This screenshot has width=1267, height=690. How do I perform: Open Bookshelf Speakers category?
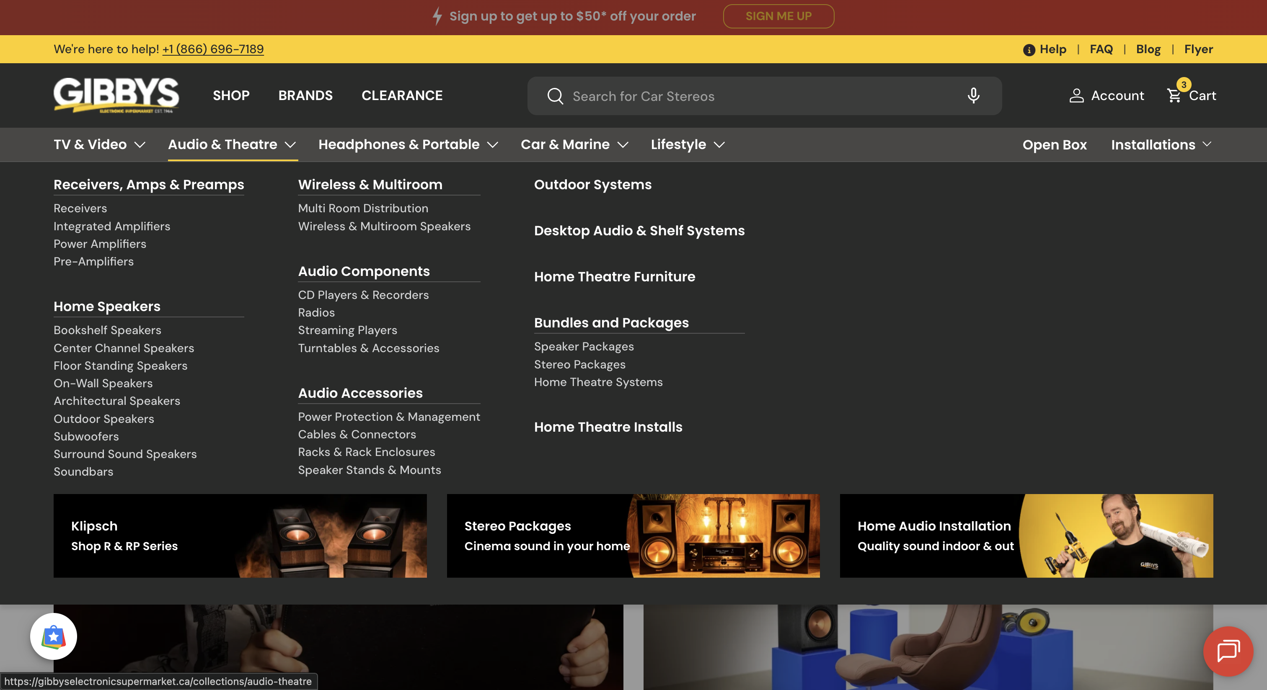pos(107,330)
